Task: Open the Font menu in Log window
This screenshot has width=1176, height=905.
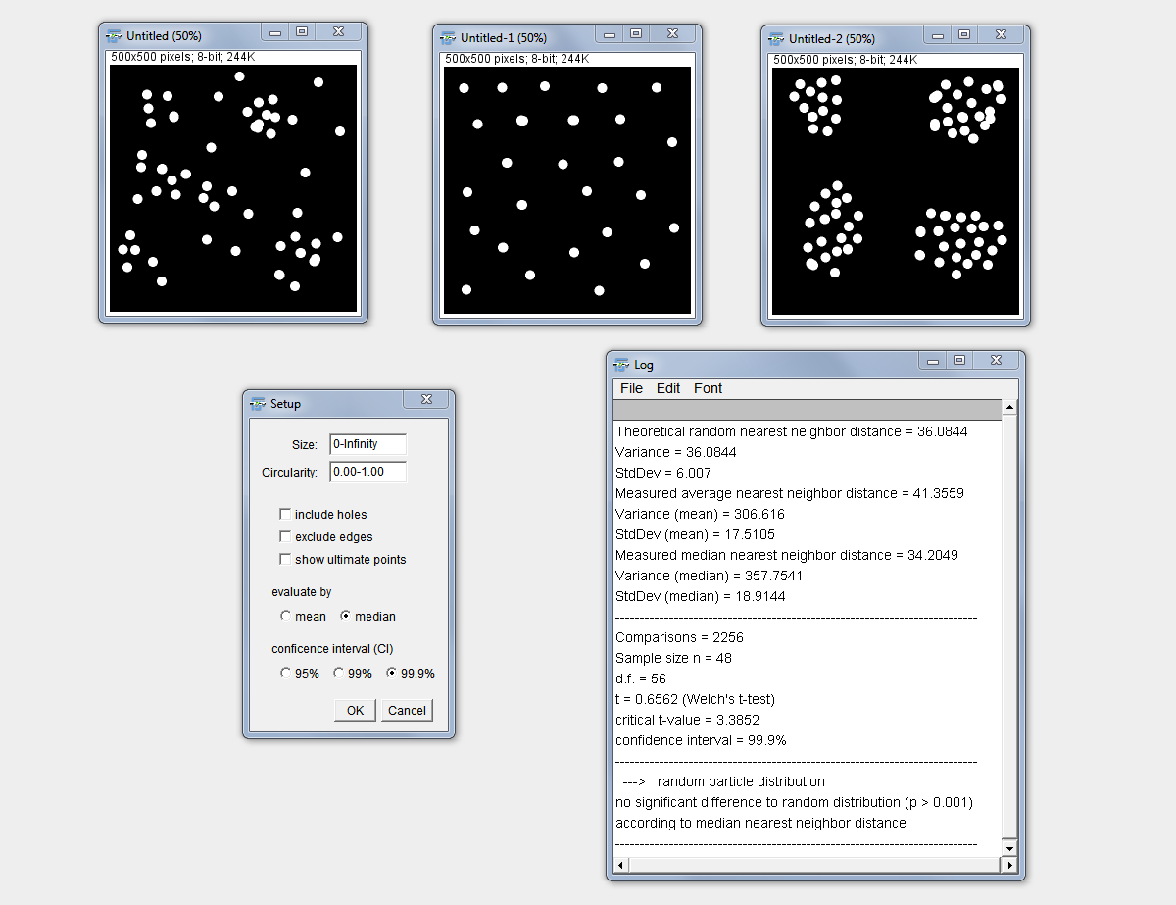Action: pos(708,388)
